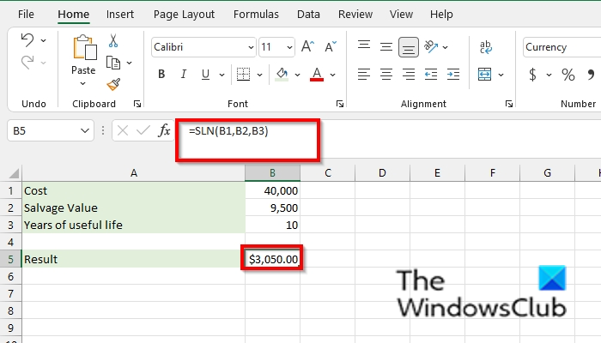The image size is (601, 343).
Task: Click Decrease Font Size icon
Action: point(330,47)
